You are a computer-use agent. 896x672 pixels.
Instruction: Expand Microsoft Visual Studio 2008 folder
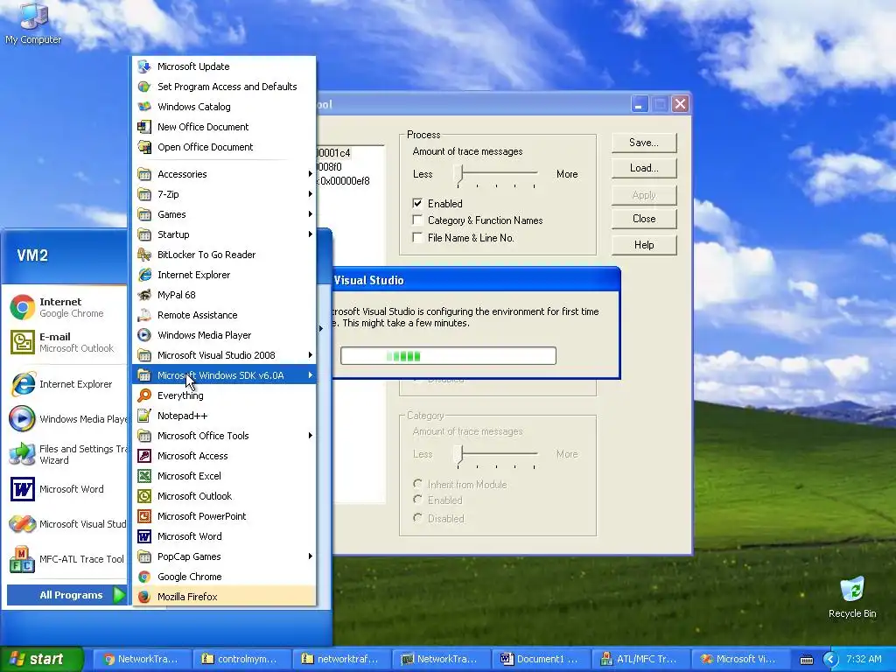[224, 355]
